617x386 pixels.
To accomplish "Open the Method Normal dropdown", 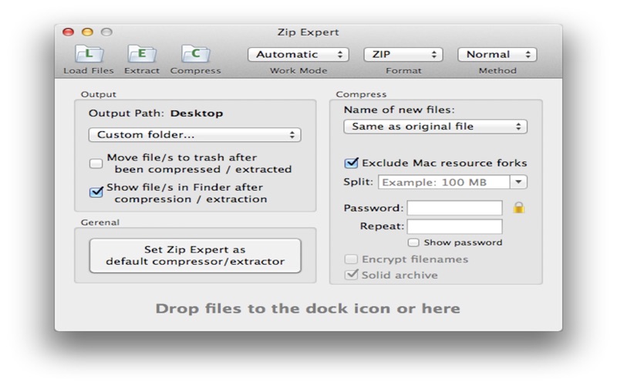I will (497, 54).
